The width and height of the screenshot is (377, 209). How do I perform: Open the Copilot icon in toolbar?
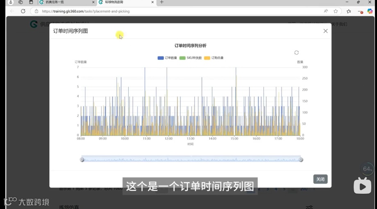(x=370, y=11)
